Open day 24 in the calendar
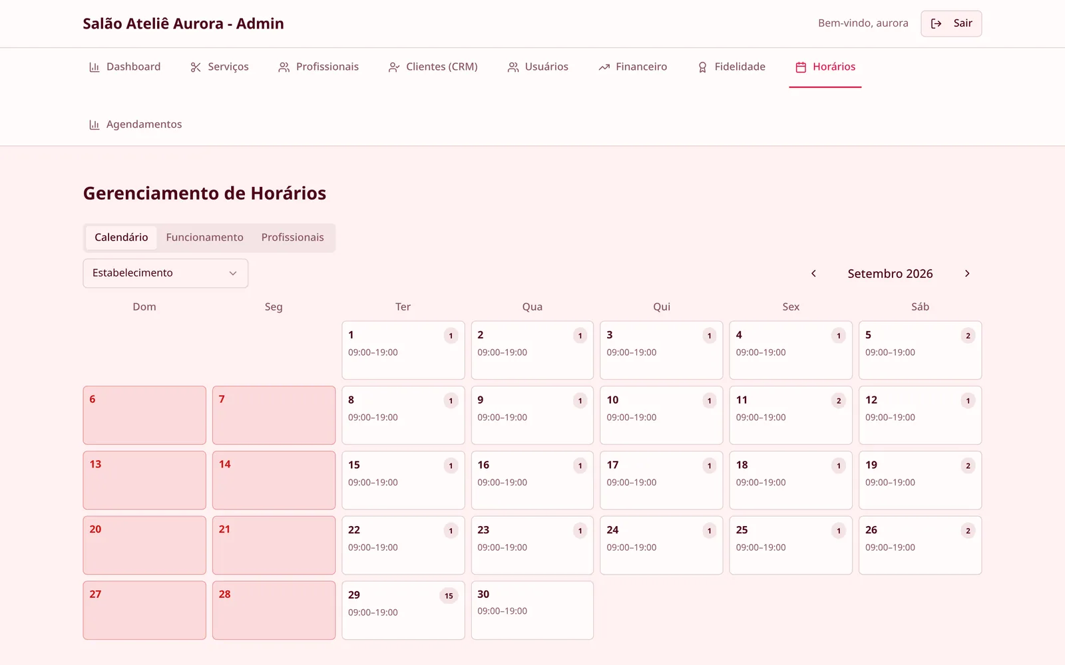1065x665 pixels. [x=662, y=546]
